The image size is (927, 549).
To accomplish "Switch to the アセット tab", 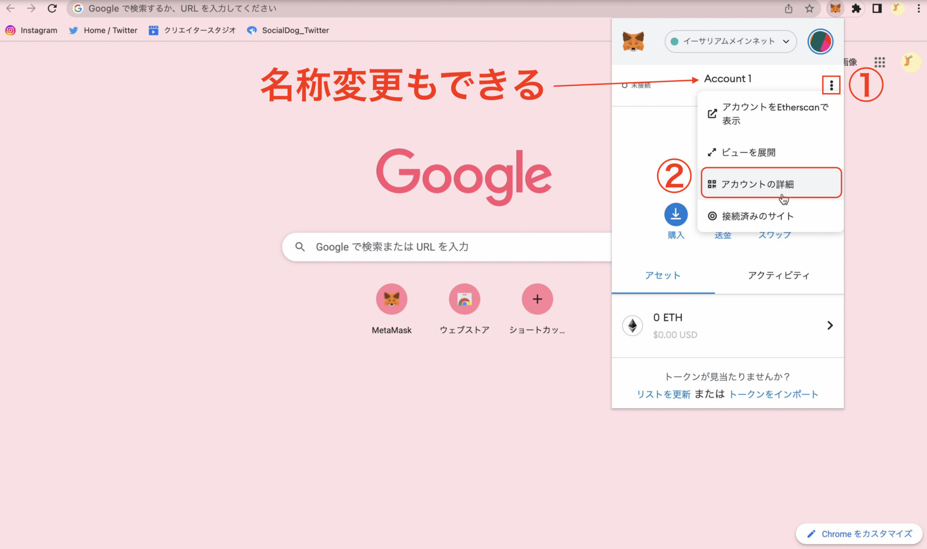I will coord(663,275).
